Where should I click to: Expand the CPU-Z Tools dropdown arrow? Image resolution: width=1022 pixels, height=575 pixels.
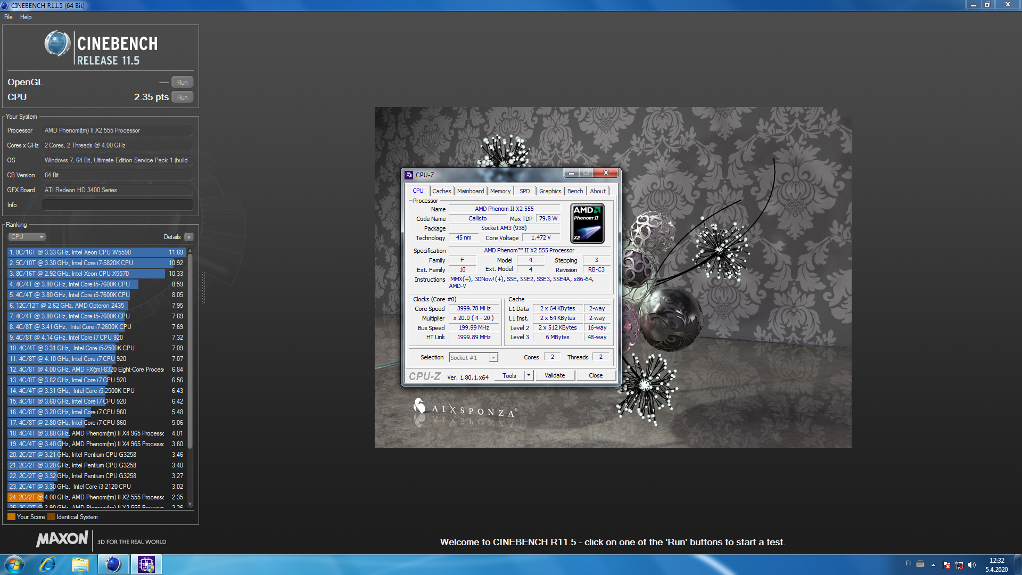coord(528,375)
